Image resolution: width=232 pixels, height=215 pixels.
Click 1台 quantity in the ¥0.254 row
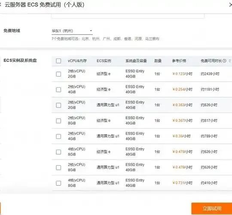click(157, 89)
